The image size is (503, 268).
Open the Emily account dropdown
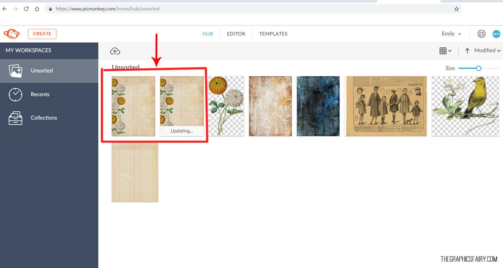point(451,34)
